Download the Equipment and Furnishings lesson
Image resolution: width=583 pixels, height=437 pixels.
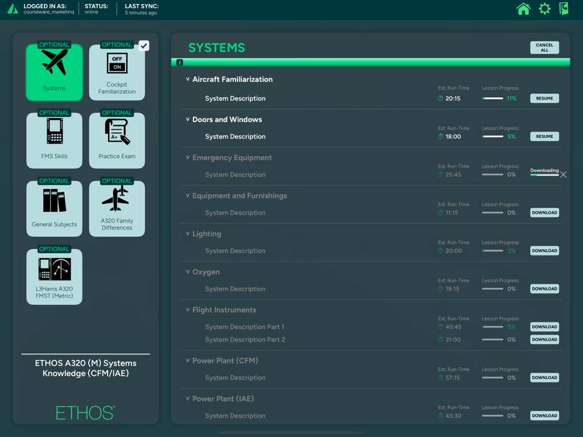[x=544, y=213]
